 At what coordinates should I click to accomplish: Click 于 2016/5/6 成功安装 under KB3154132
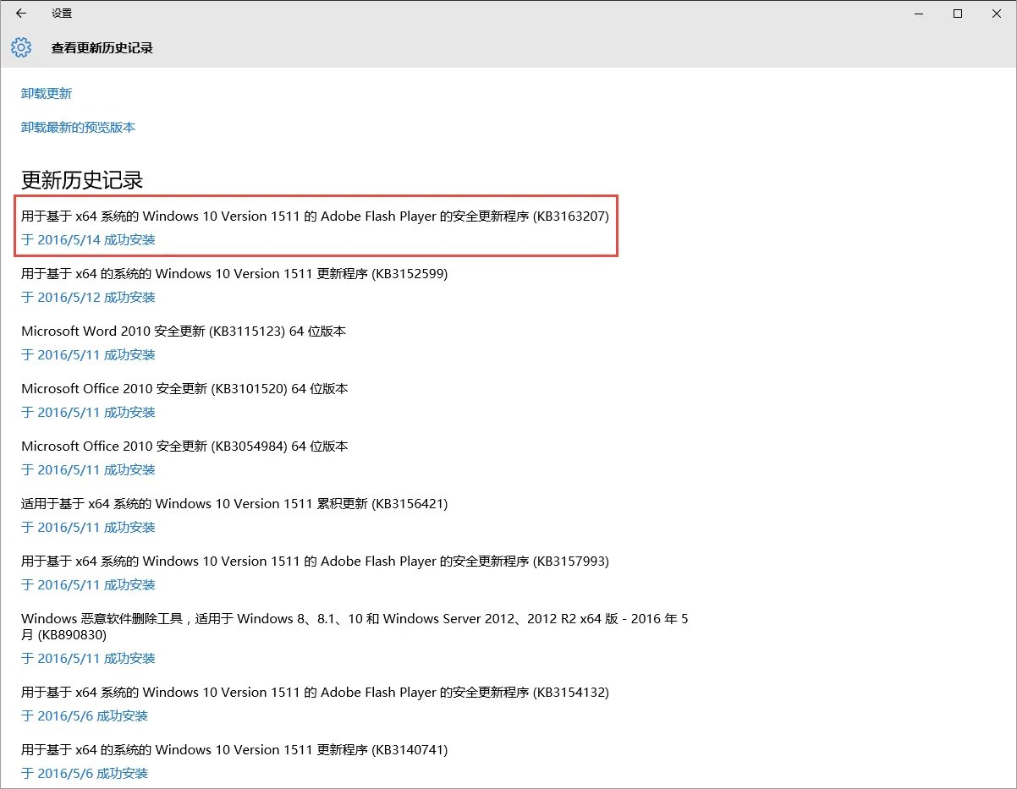coord(85,716)
